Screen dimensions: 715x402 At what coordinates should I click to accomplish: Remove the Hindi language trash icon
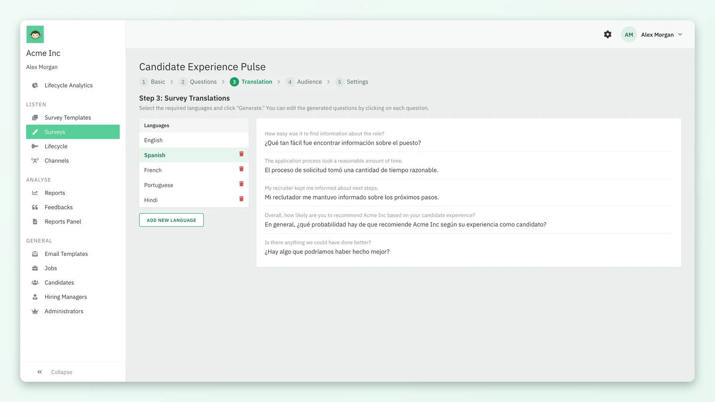(241, 199)
